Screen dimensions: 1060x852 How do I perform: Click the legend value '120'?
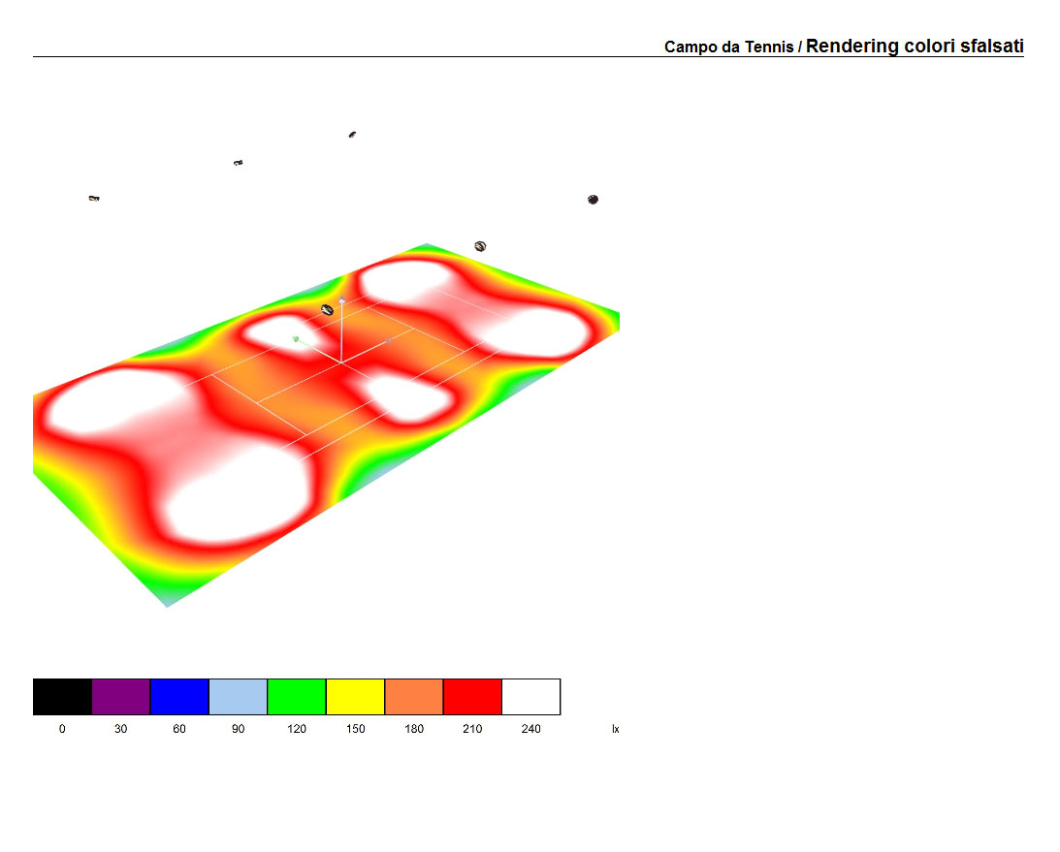[x=296, y=729]
